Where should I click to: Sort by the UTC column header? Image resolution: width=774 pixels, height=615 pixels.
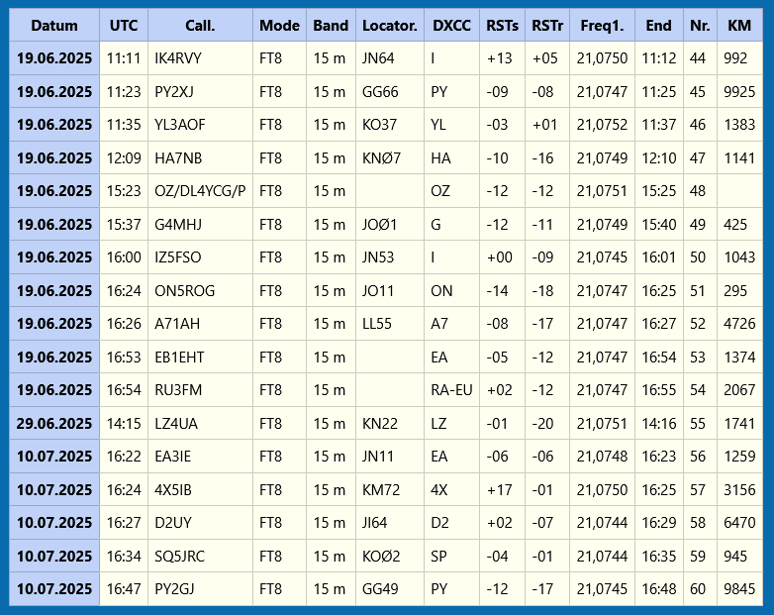click(124, 25)
